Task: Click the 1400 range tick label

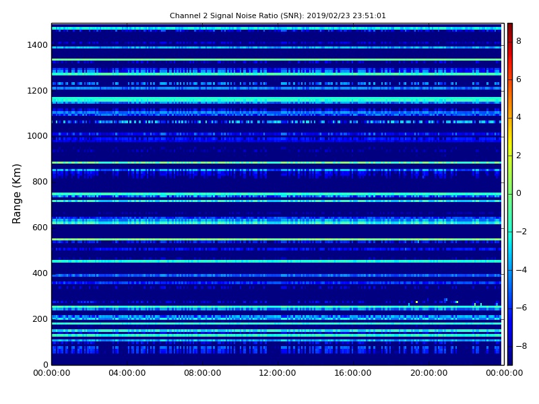Action: (x=37, y=45)
